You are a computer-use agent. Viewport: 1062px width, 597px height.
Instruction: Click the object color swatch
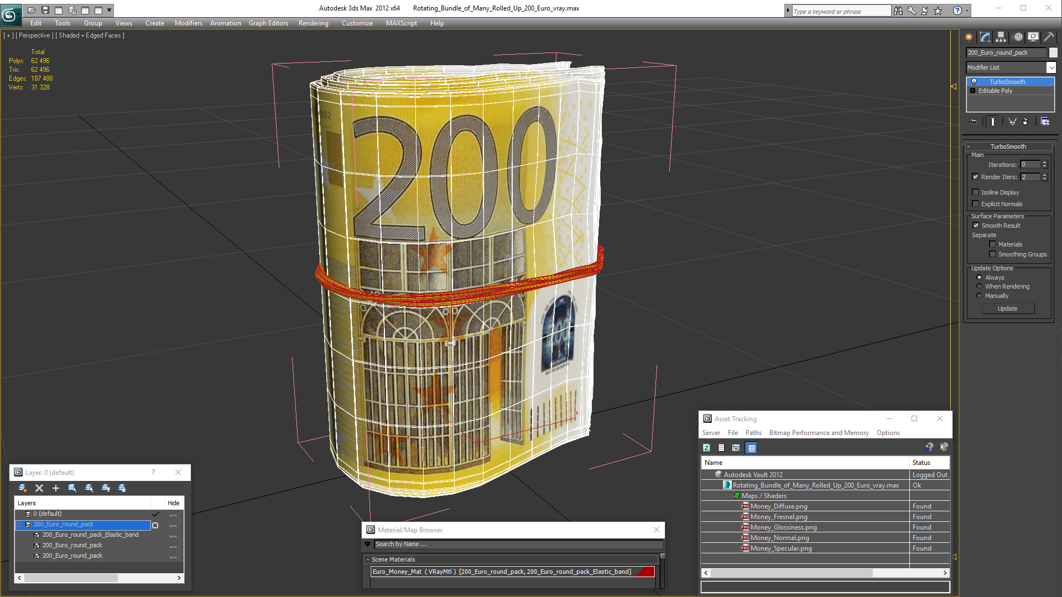point(1053,53)
